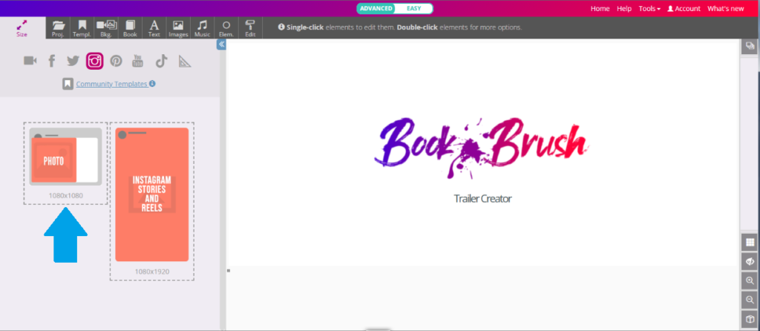Viewport: 760px width, 331px height.
Task: Select the custom size ruler icon
Action: pyautogui.click(x=185, y=61)
